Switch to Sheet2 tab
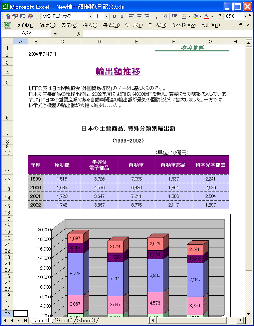This screenshot has width=254, height=326. click(x=63, y=320)
